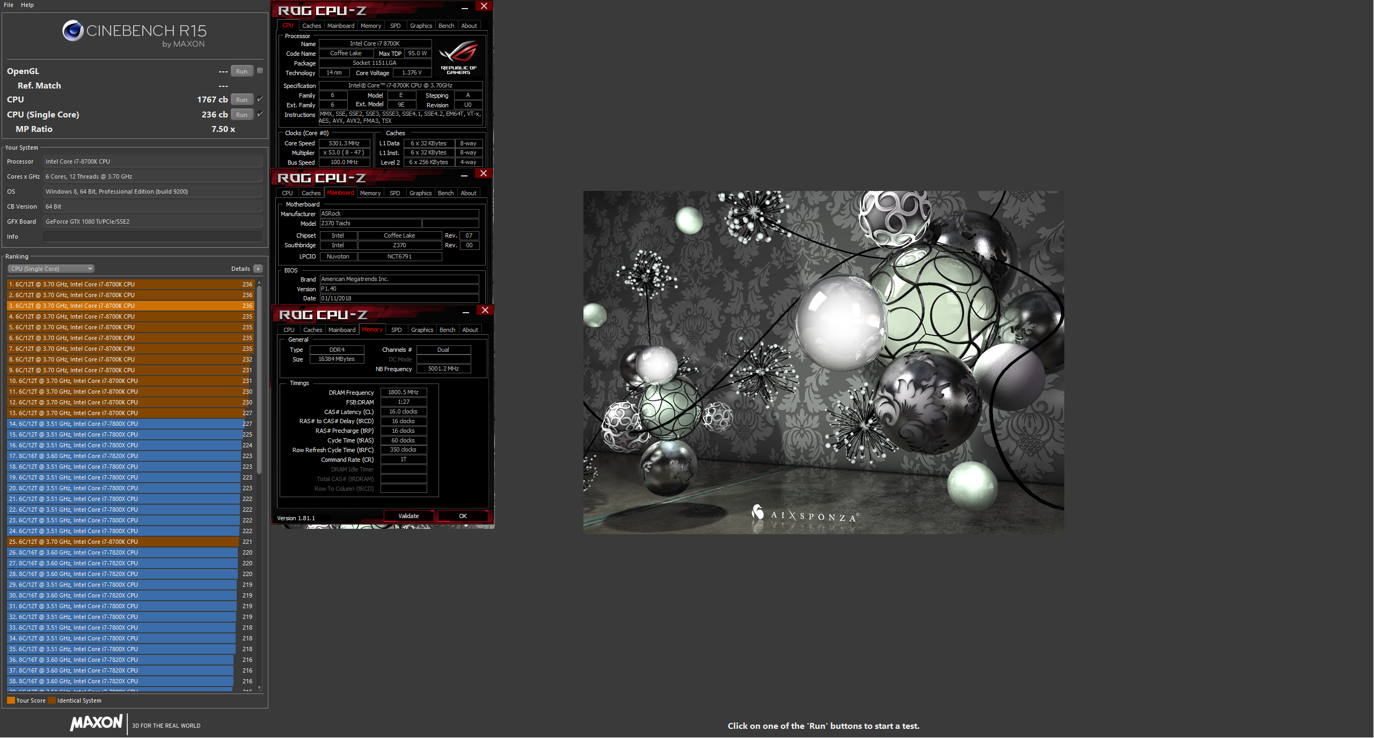Select ranking row 25 i7-8700K score 221
Image resolution: width=1374 pixels, height=738 pixels.
130,542
